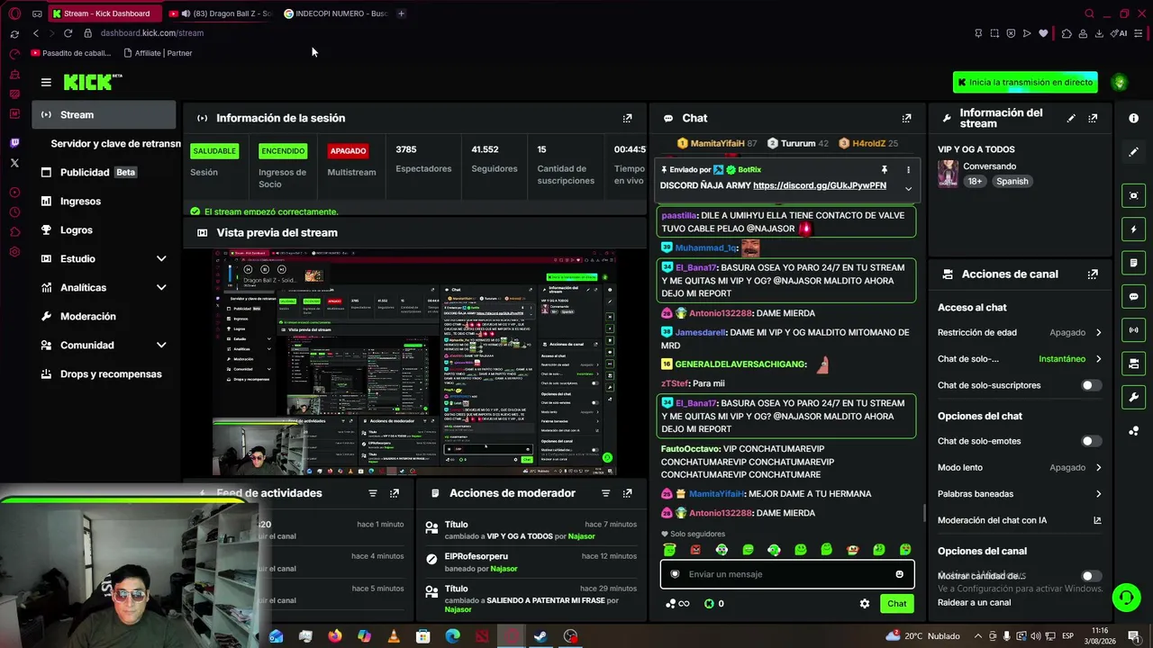Open Ingresos in the sidebar
1153x648 pixels.
(x=104, y=202)
